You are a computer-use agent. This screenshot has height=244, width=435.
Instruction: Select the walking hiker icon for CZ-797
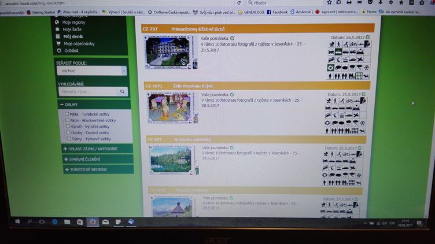click(339, 45)
